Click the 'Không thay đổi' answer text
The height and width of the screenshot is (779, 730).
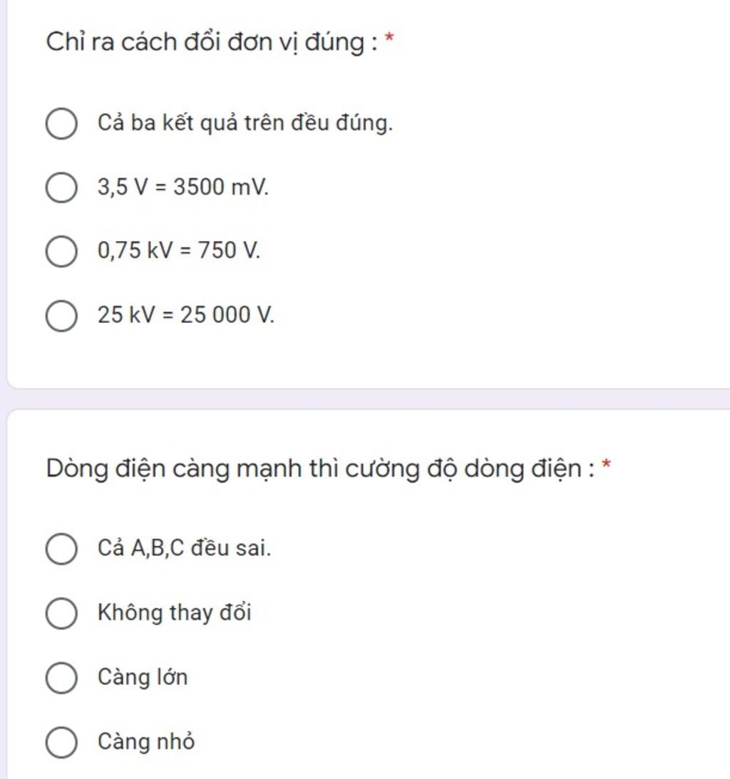175,613
